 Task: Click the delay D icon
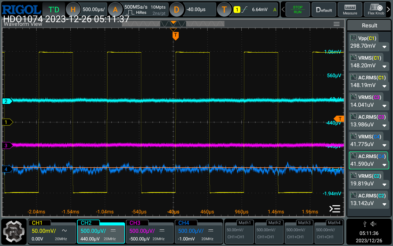(176, 10)
